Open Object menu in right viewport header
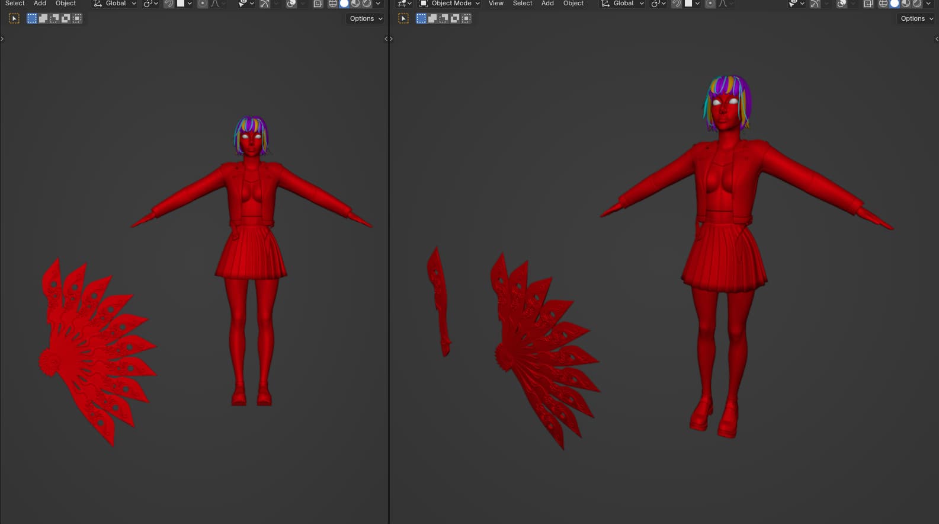939x524 pixels. (573, 4)
